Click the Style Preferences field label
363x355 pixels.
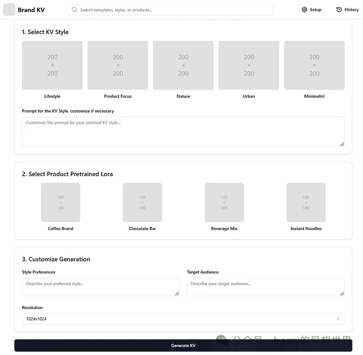coord(39,272)
